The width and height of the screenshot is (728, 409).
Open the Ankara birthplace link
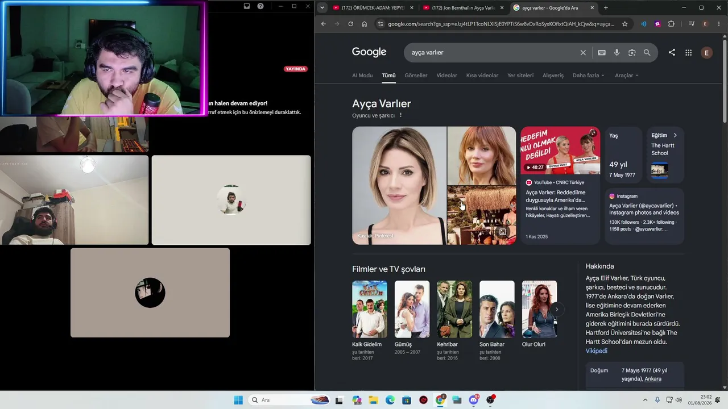[653, 379]
